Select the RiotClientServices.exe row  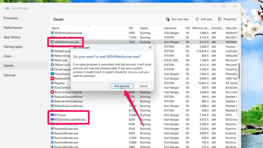tap(144, 92)
